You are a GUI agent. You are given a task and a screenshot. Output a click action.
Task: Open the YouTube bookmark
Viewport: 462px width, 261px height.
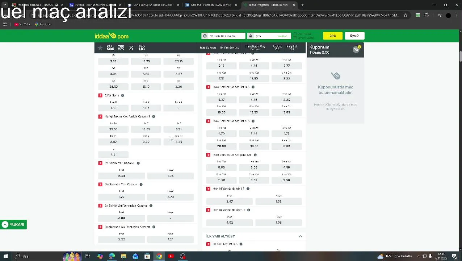22,24
